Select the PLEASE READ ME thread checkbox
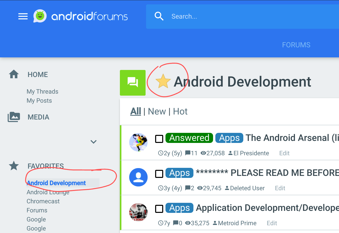Viewport: 339px width, 233px height. [x=159, y=174]
